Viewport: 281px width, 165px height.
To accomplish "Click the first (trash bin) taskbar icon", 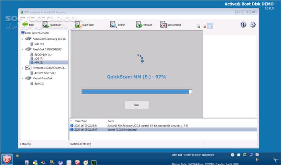I will coord(27,162).
